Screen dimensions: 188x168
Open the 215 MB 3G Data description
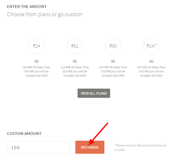(x=75, y=71)
